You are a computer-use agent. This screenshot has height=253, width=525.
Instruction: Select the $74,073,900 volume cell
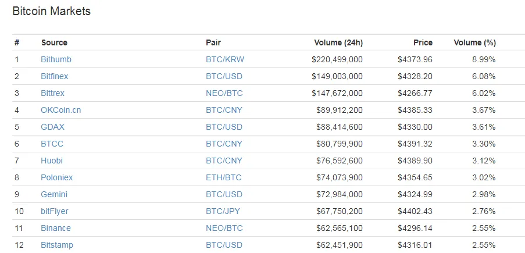[340, 177]
